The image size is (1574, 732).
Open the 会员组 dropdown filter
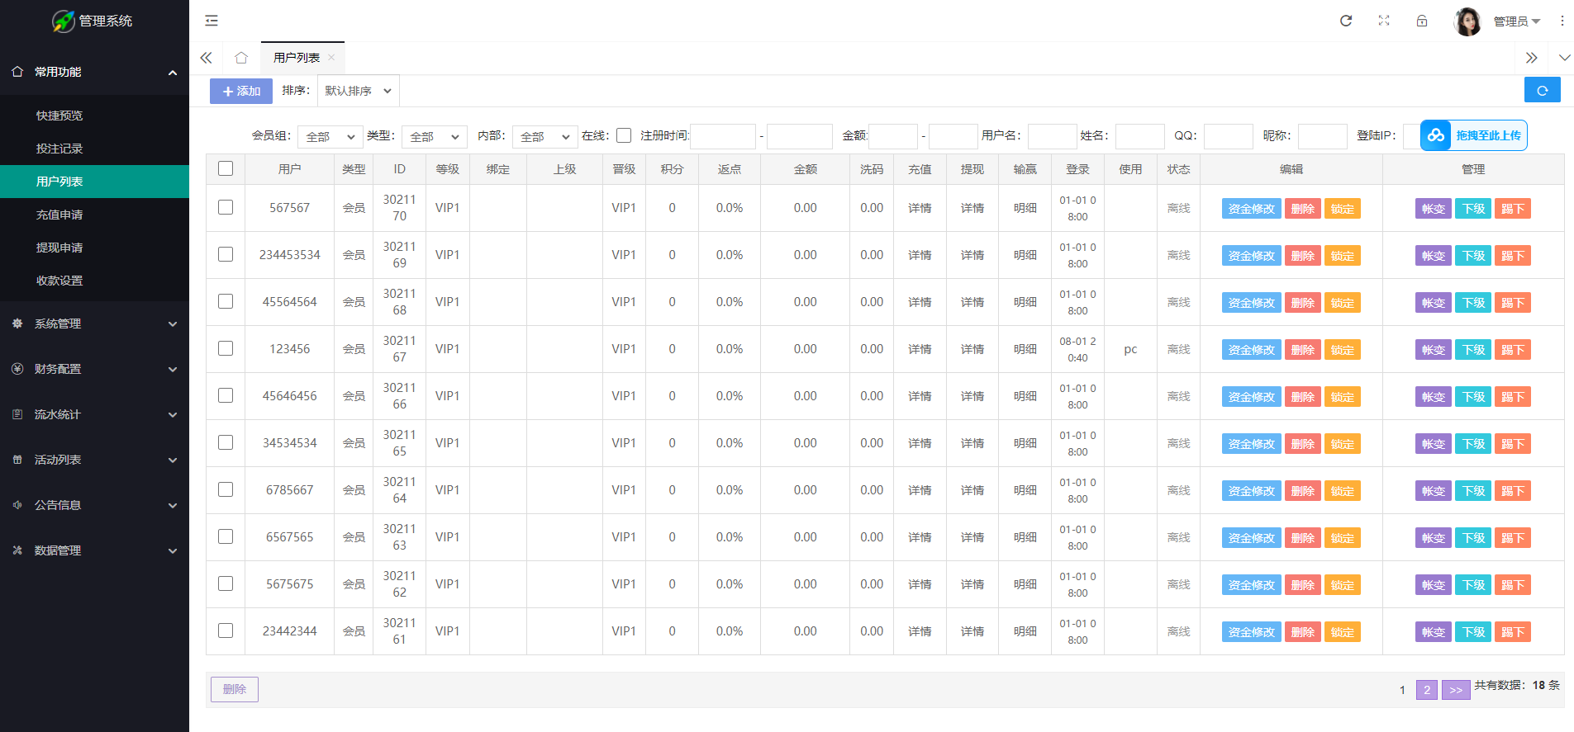click(x=330, y=136)
